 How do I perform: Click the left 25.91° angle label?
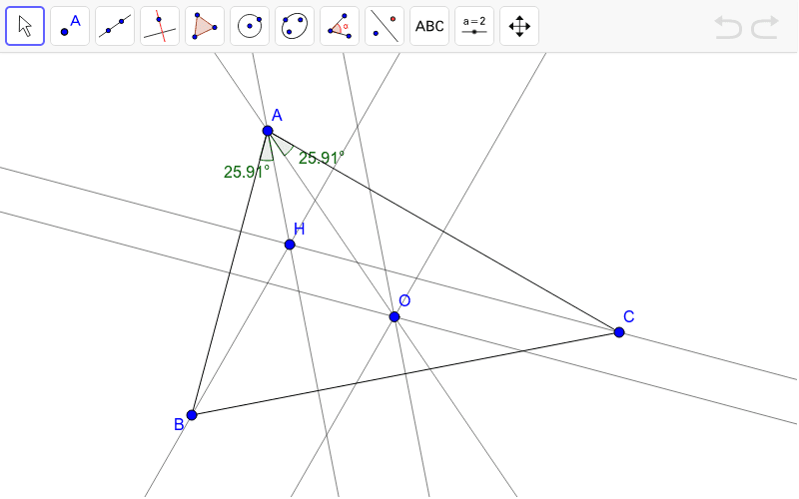246,172
